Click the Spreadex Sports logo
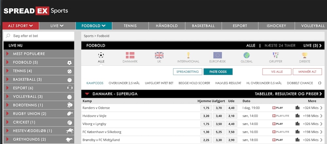The width and height of the screenshot is (327, 144). (x=36, y=11)
